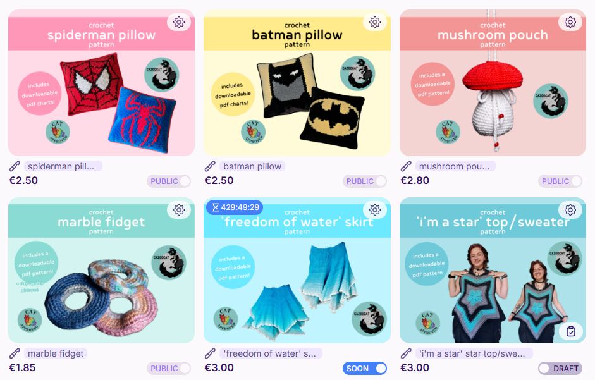Open settings gear on spiderman pillow card

point(179,22)
